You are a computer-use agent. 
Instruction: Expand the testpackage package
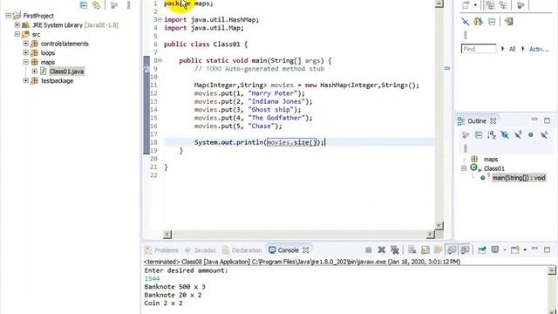click(x=25, y=80)
